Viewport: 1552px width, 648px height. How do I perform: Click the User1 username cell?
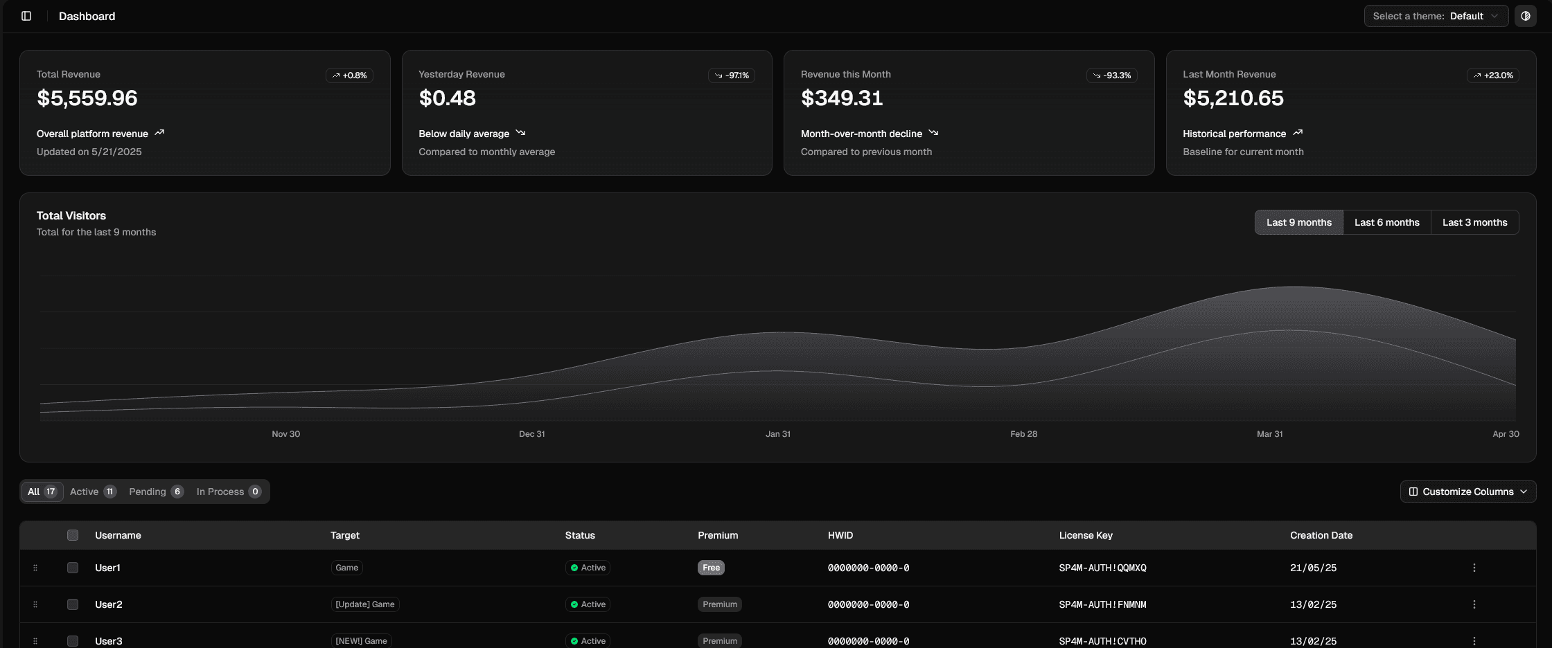point(107,568)
